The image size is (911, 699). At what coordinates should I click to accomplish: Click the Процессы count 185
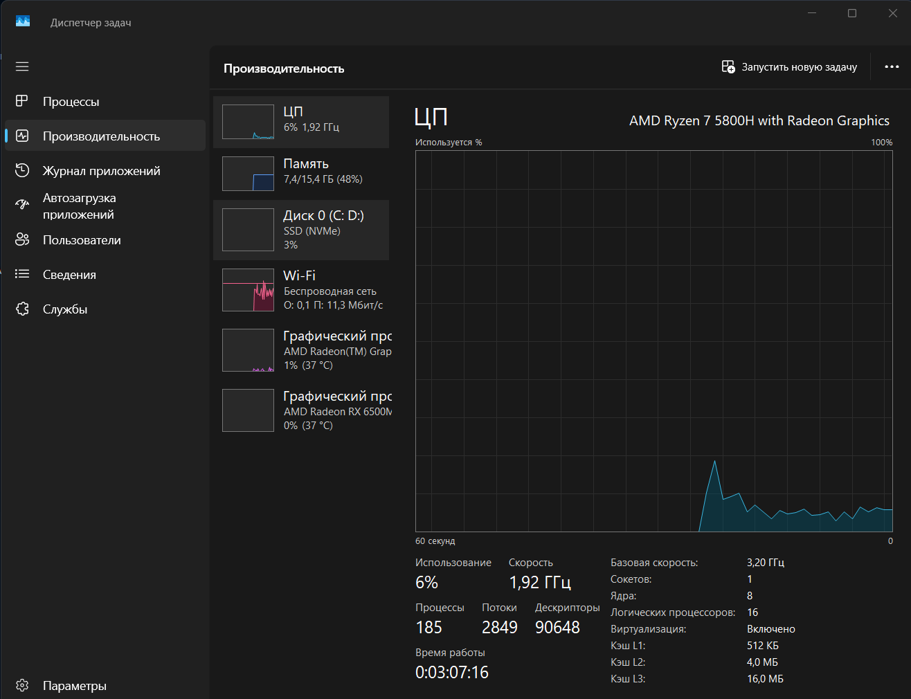(x=429, y=628)
